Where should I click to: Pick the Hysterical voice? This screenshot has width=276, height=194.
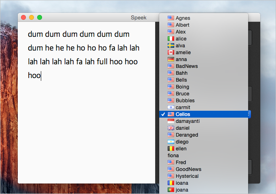click(x=204, y=176)
